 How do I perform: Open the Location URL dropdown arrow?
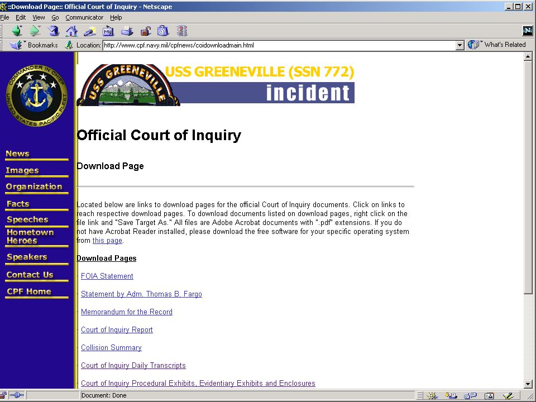point(460,45)
